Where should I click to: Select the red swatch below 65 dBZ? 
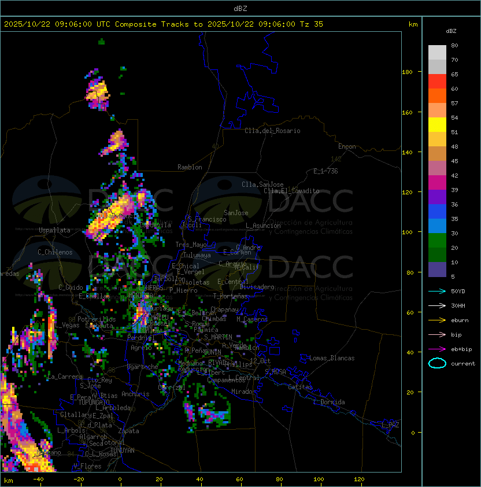coord(437,81)
